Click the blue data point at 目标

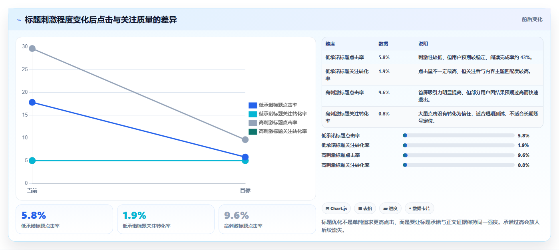tap(245, 157)
